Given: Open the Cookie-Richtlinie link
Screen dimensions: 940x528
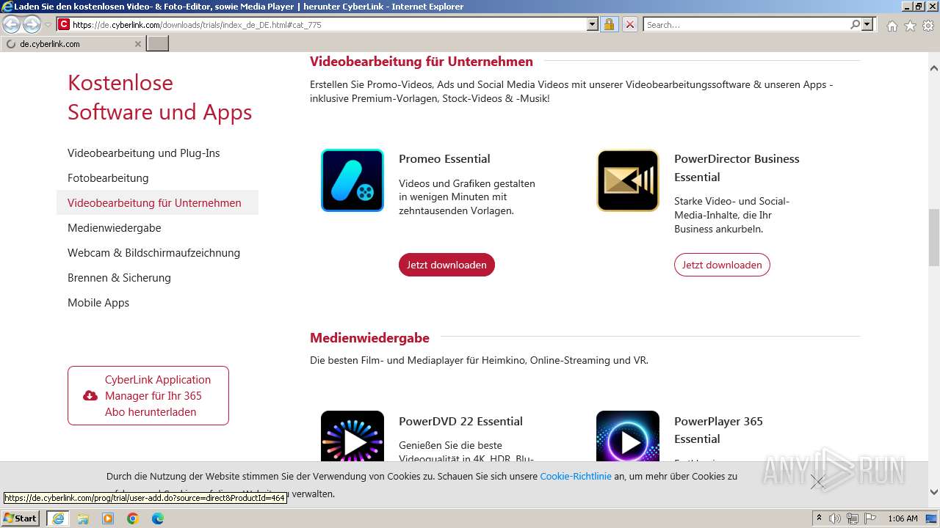Looking at the screenshot, I should coord(576,476).
